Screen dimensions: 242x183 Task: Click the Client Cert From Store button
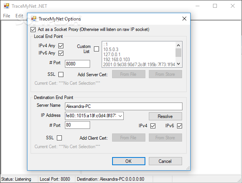(165, 138)
